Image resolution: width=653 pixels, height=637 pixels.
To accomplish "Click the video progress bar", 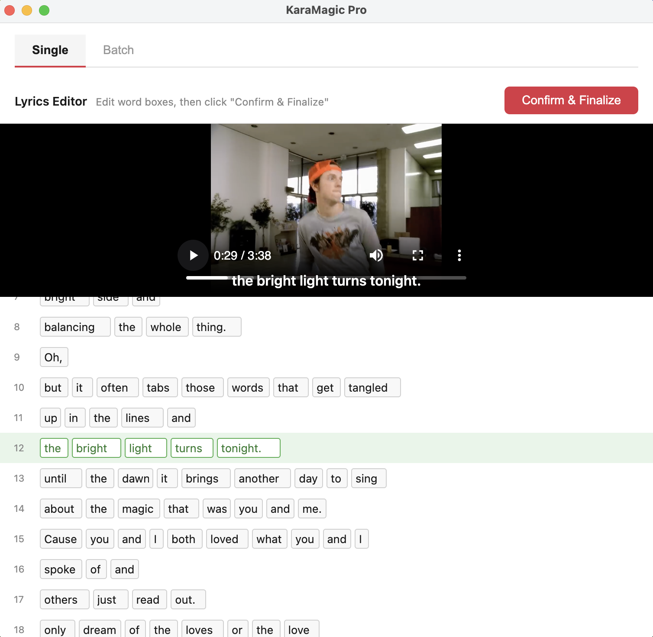I will (326, 278).
